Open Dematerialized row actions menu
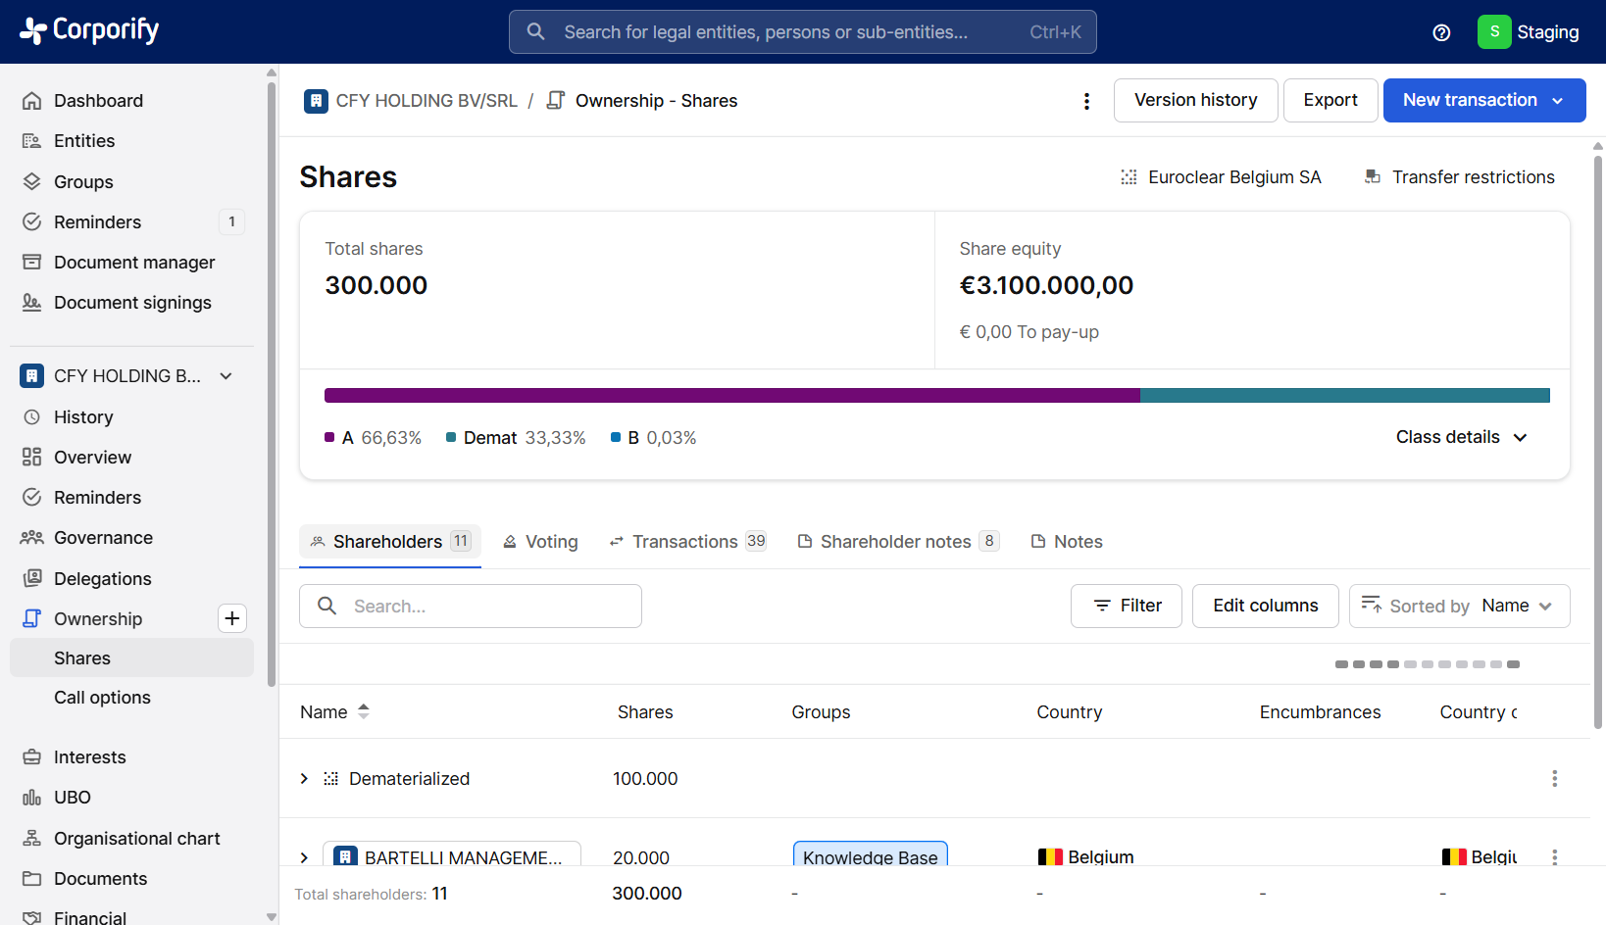The image size is (1606, 925). (x=1554, y=779)
